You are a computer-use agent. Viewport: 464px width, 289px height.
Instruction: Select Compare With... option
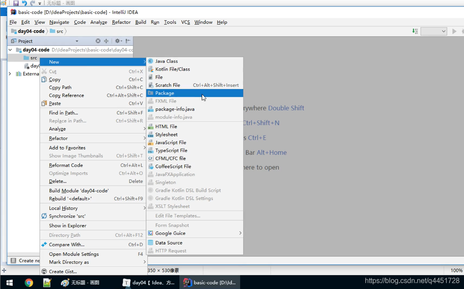click(93, 245)
